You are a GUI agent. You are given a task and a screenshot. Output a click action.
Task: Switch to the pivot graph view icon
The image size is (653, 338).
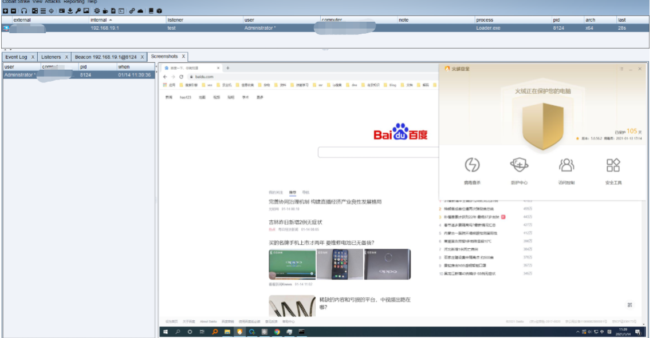35,11
